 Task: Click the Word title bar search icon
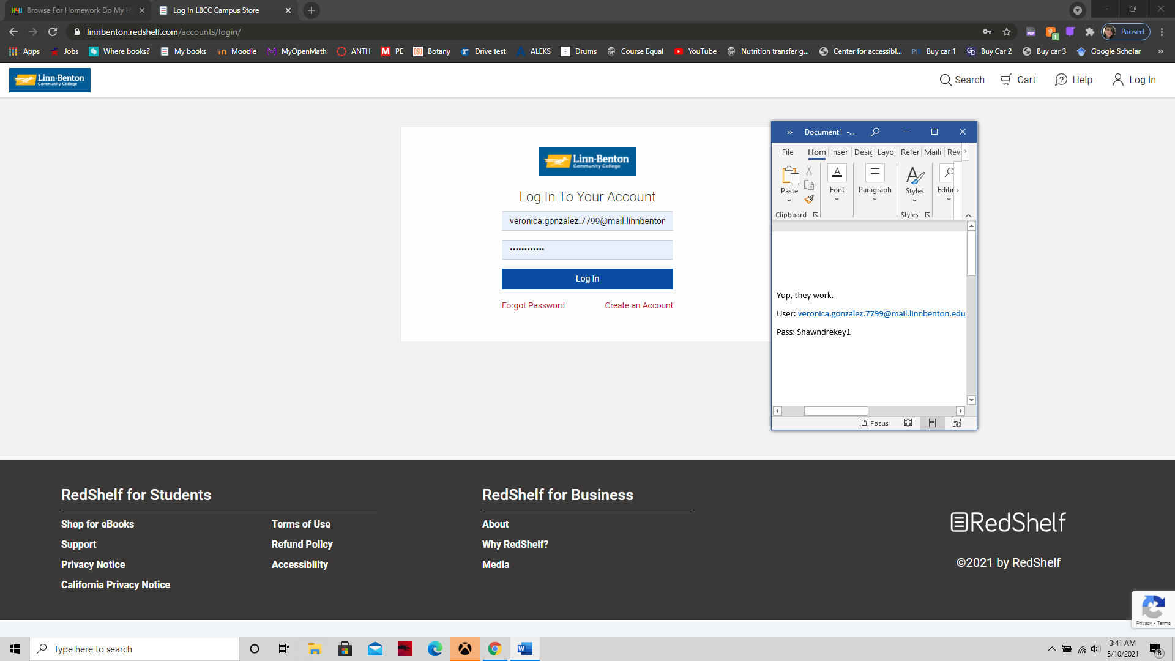pyautogui.click(x=875, y=132)
